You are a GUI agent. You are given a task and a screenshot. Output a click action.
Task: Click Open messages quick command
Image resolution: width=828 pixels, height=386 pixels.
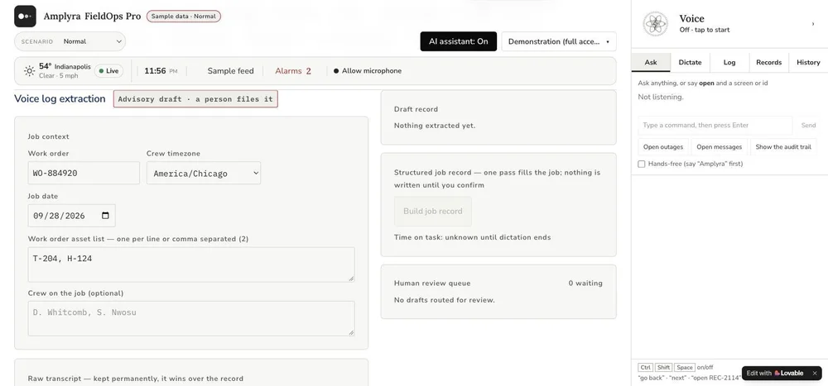point(719,147)
